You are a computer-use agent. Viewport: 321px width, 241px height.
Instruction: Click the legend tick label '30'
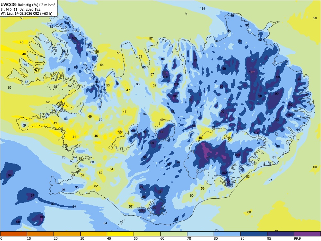(82, 238)
